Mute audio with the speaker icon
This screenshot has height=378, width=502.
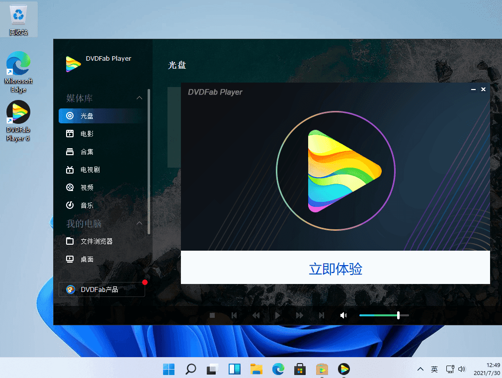343,315
